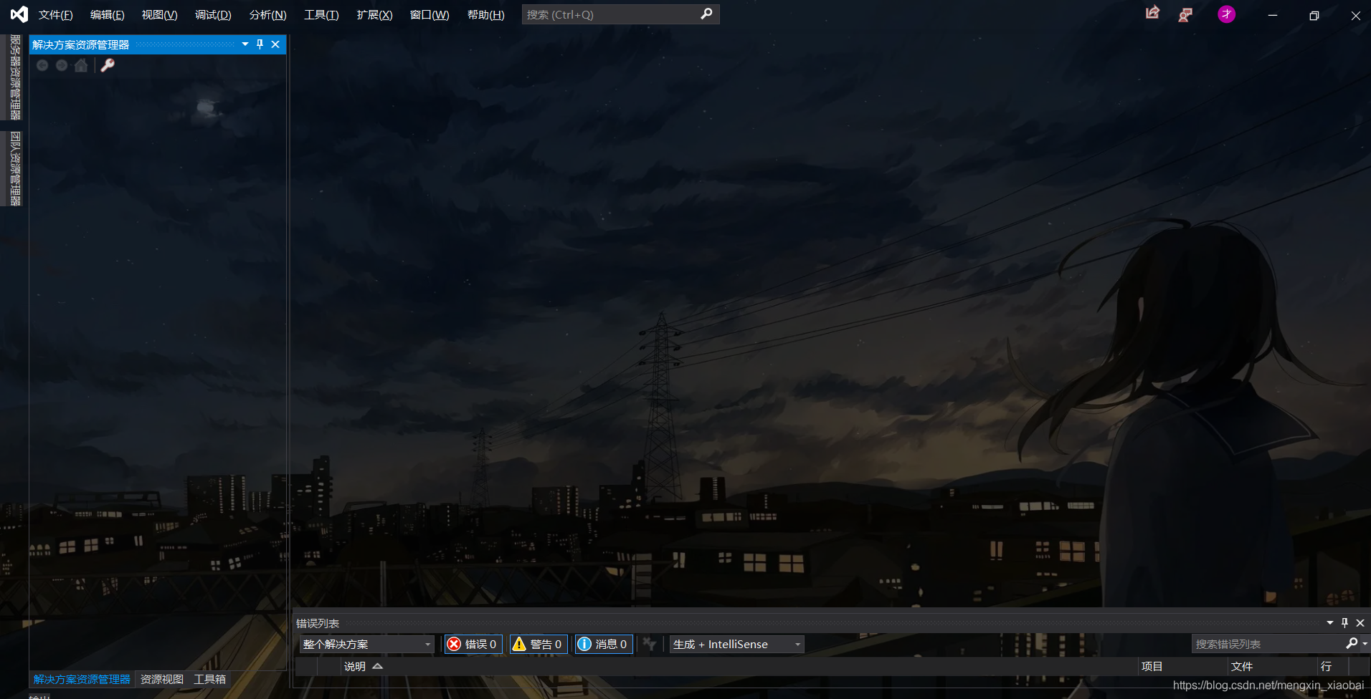The width and height of the screenshot is (1371, 699).
Task: Open the 视图(V) menu
Action: click(x=160, y=15)
